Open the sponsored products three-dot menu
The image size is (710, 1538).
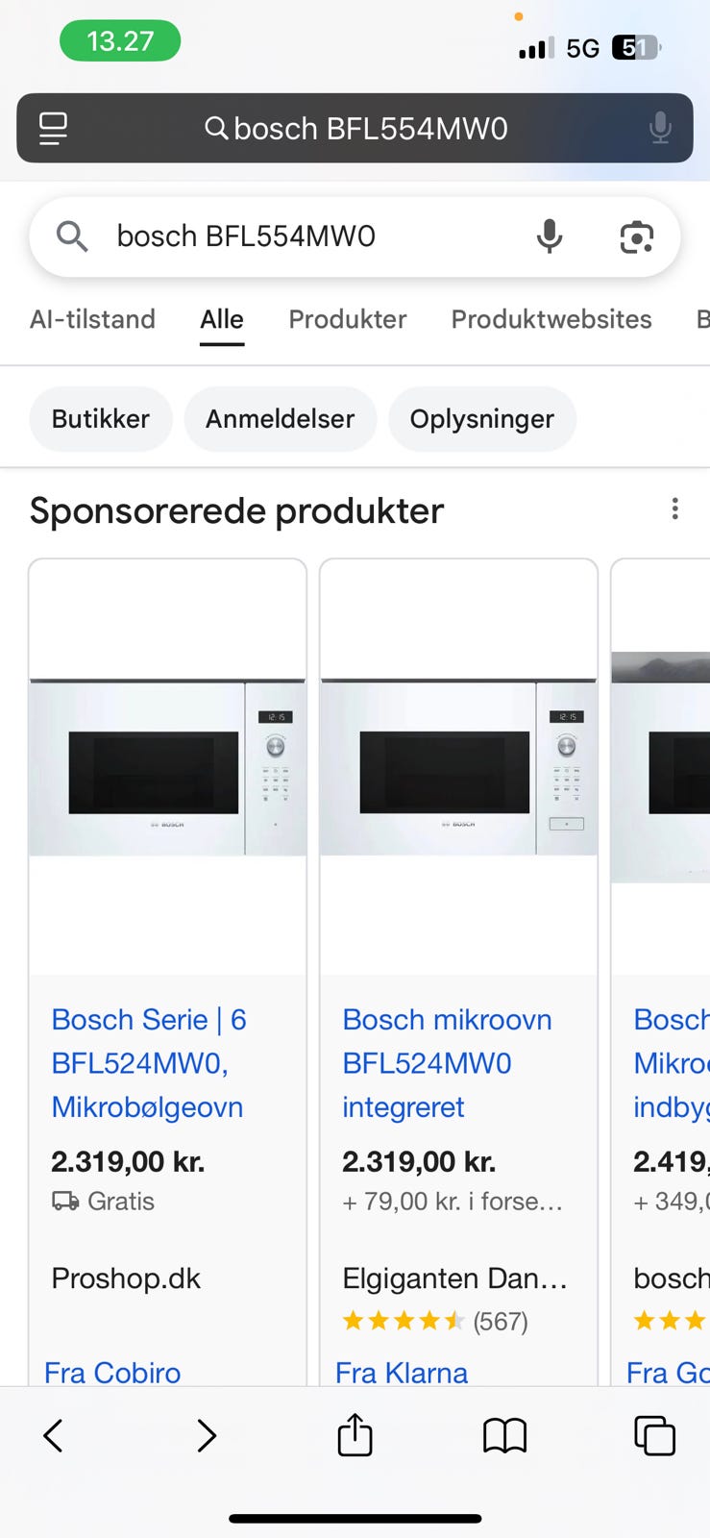[x=675, y=509]
